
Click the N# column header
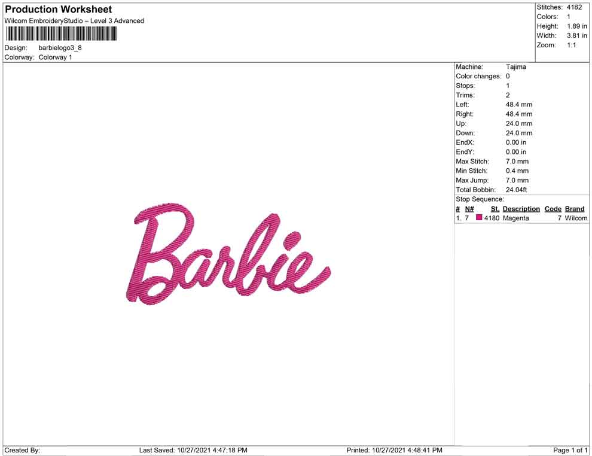(x=469, y=209)
